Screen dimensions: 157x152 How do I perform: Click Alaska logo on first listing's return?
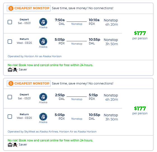click(x=43, y=42)
